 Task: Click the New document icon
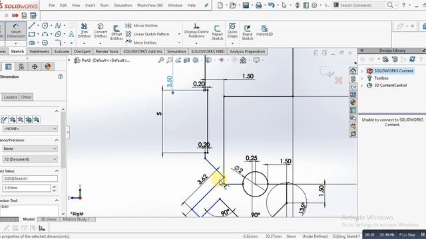click(x=220, y=5)
